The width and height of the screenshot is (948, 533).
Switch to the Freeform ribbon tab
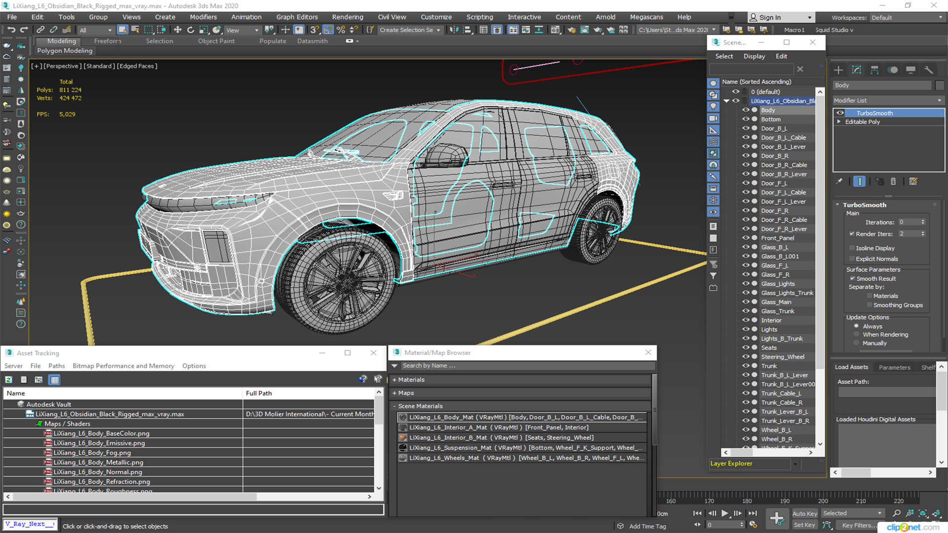[108, 41]
